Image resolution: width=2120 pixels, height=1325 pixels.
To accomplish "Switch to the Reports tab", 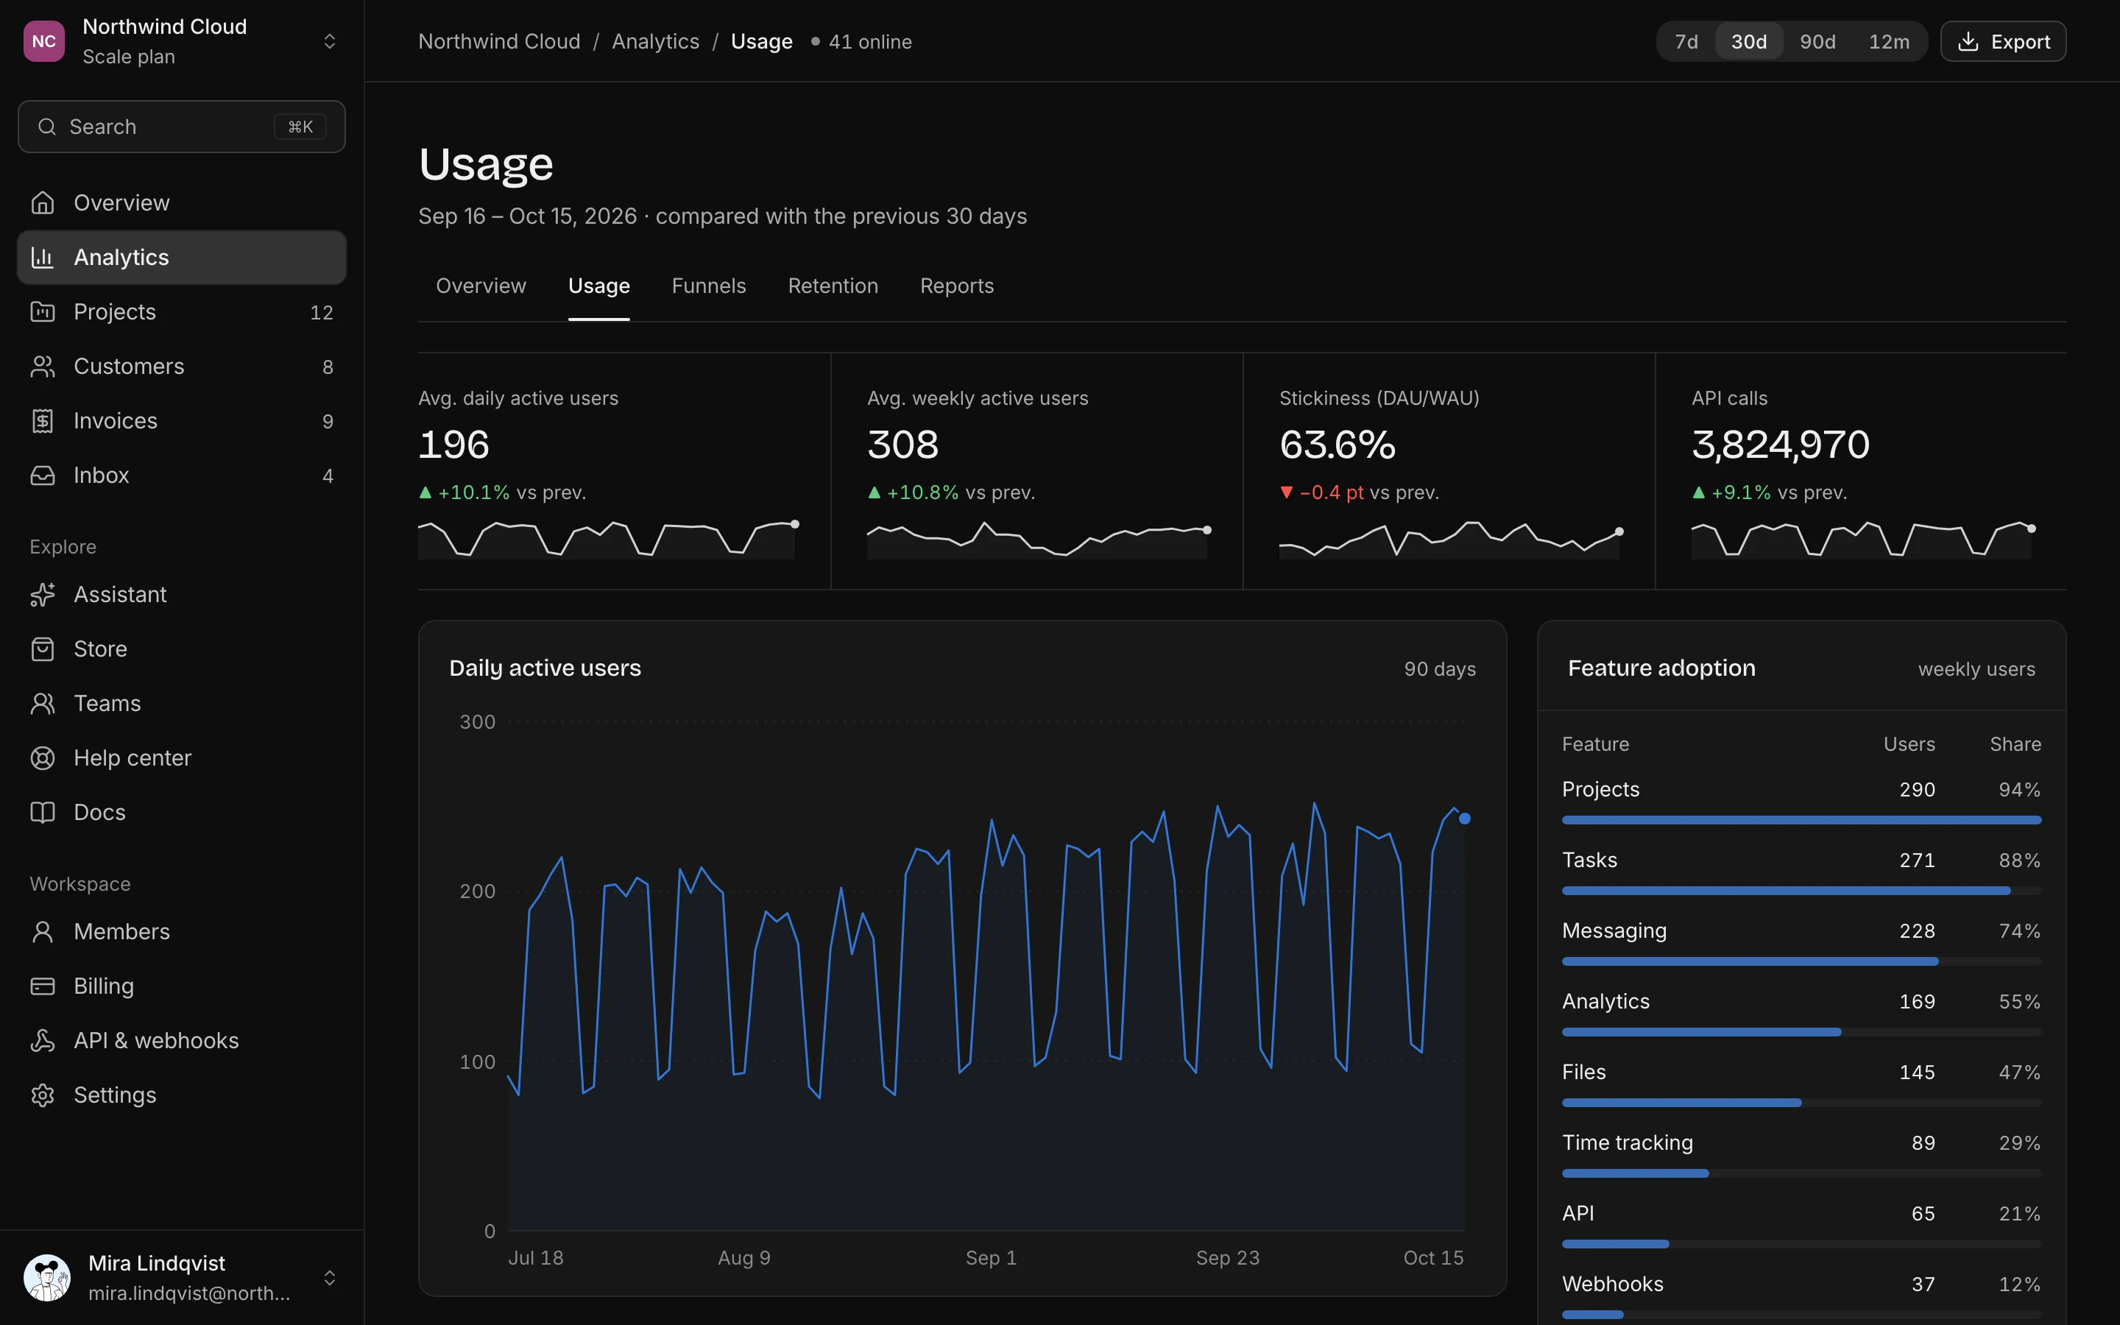I will (957, 286).
